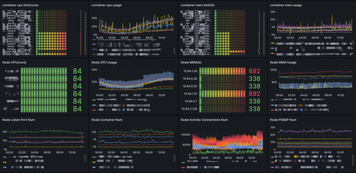The width and height of the screenshot is (356, 173).
Task: Toggle yellow legend series in container mem usage
Action: (273, 43)
